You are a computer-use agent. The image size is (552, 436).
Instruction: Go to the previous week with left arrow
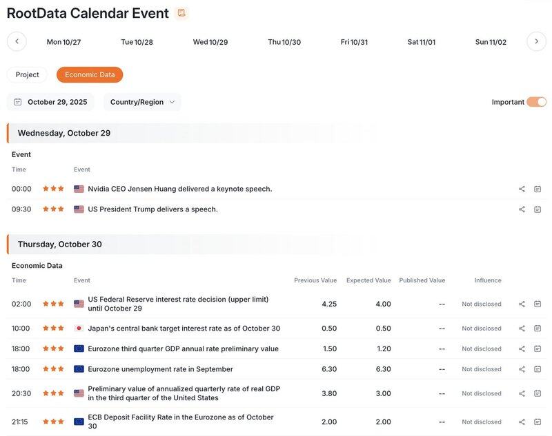coord(17,41)
